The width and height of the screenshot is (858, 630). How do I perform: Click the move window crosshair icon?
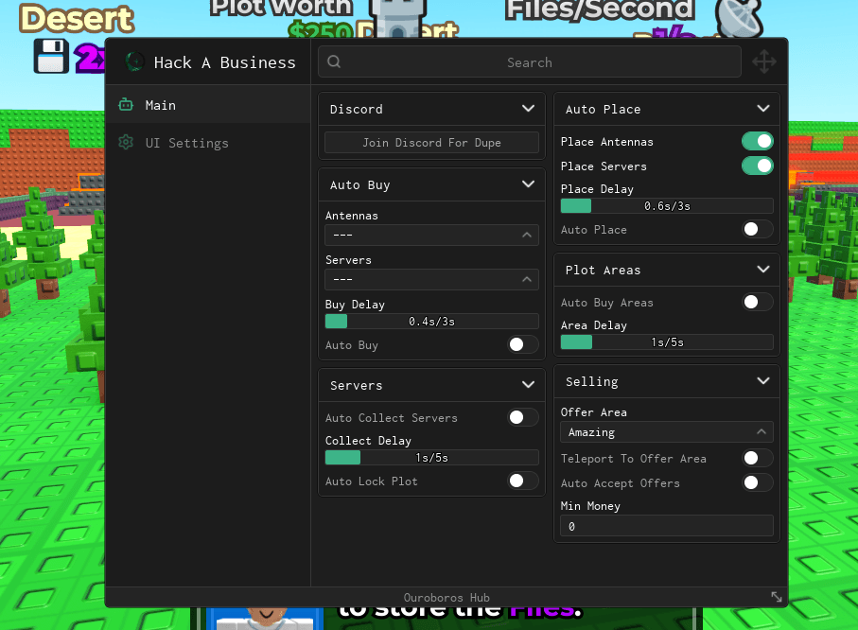coord(764,61)
